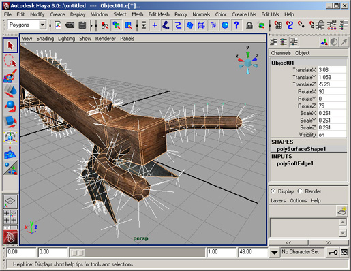Enable snap to grids icon
Viewport: 351px width, 271px height.
click(x=278, y=25)
